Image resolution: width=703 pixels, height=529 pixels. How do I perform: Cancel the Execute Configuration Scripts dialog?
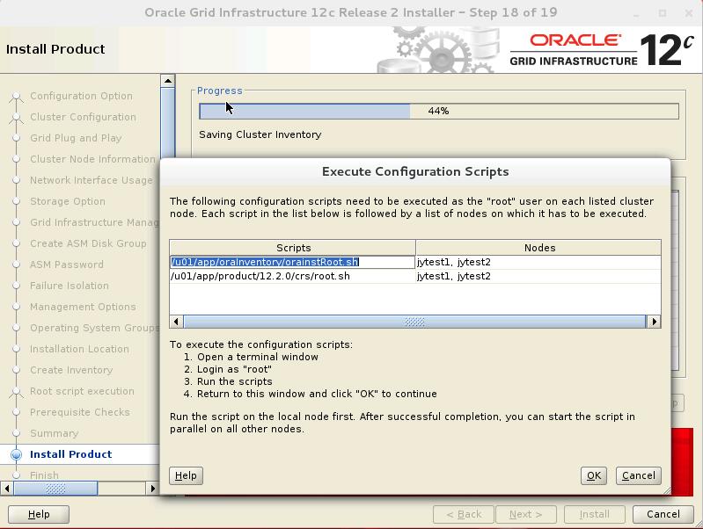(639, 475)
